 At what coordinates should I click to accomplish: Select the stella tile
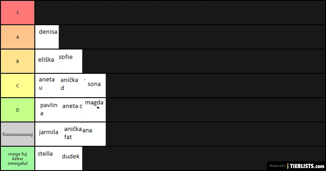pyautogui.click(x=47, y=158)
